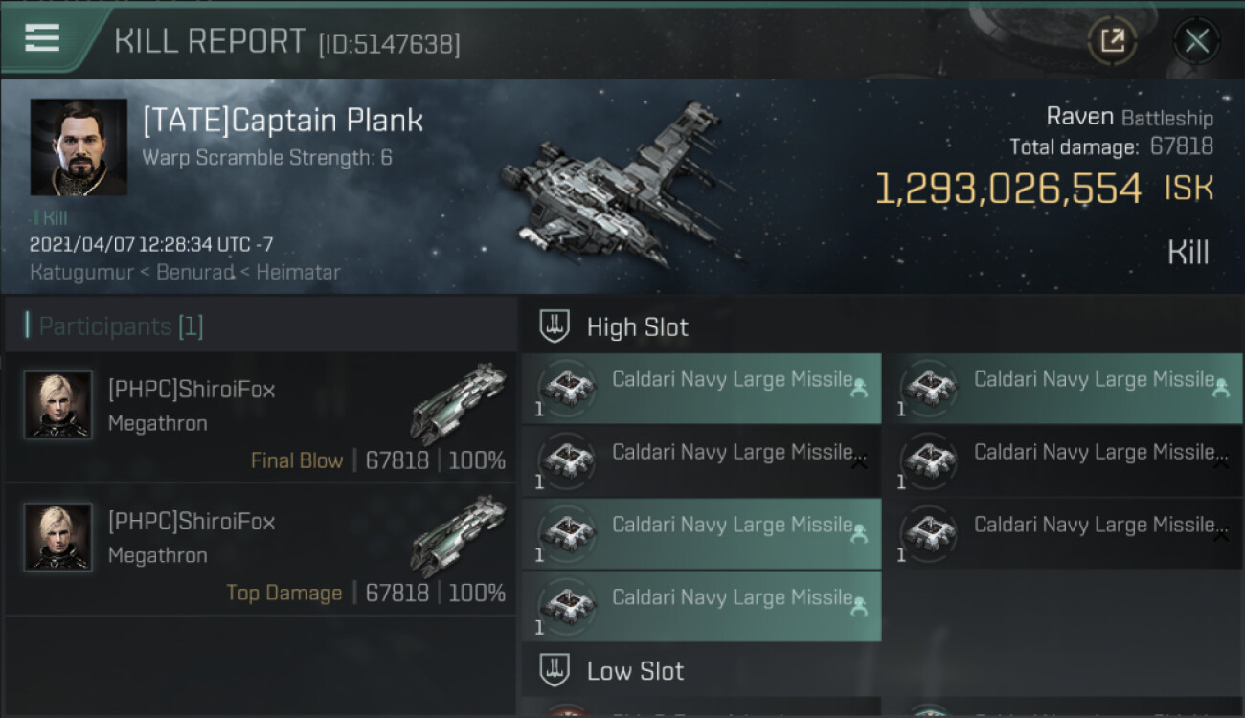Screen dimensions: 1245x718
Task: Click Megathron ship icon in Final Blow row
Action: click(x=458, y=402)
